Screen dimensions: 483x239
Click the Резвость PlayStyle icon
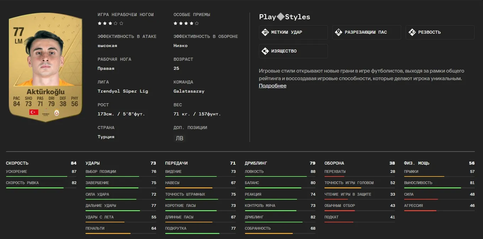click(x=412, y=32)
